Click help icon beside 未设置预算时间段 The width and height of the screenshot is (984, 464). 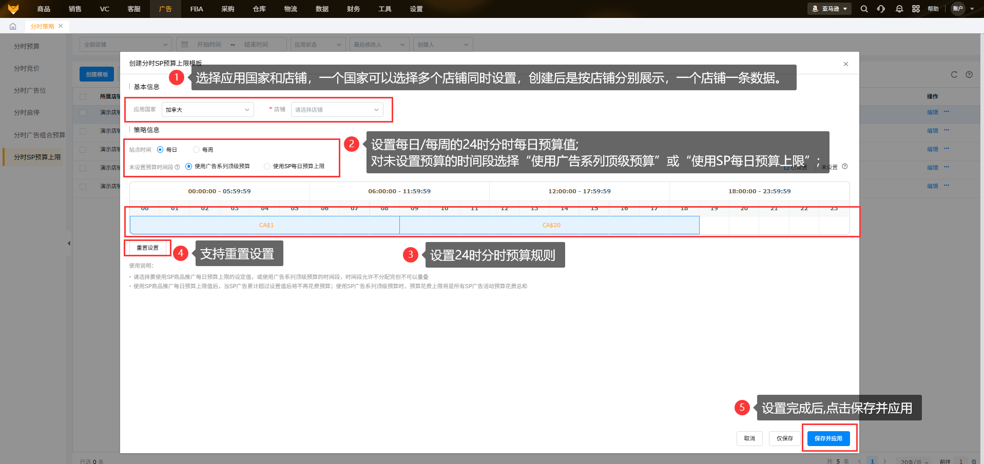tap(178, 167)
